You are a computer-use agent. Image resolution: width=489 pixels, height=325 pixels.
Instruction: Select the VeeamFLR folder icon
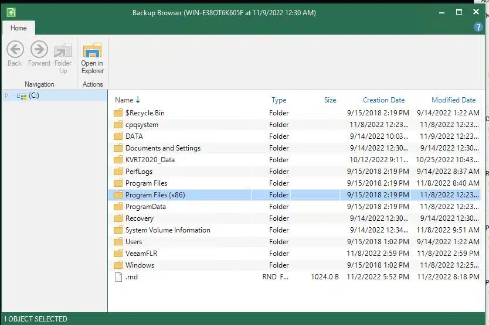coord(118,254)
